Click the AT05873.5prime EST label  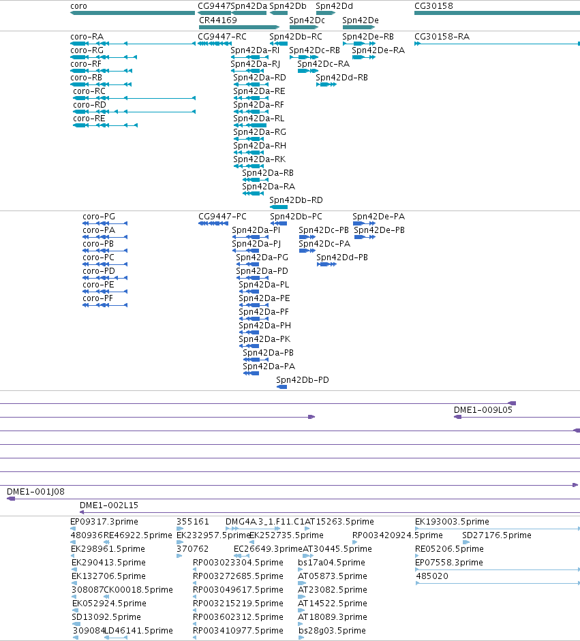[x=333, y=576]
